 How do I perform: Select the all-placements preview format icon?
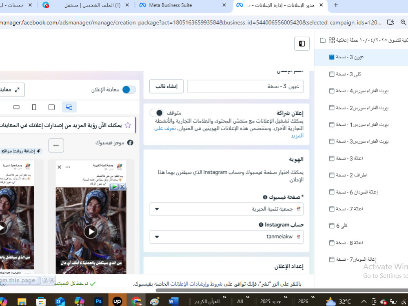click(69, 107)
